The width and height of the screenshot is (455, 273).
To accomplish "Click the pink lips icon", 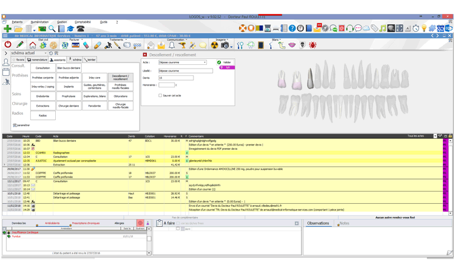I will coord(292,45).
